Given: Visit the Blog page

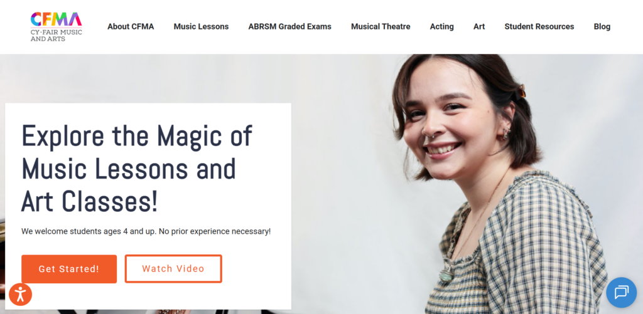Looking at the screenshot, I should [602, 26].
